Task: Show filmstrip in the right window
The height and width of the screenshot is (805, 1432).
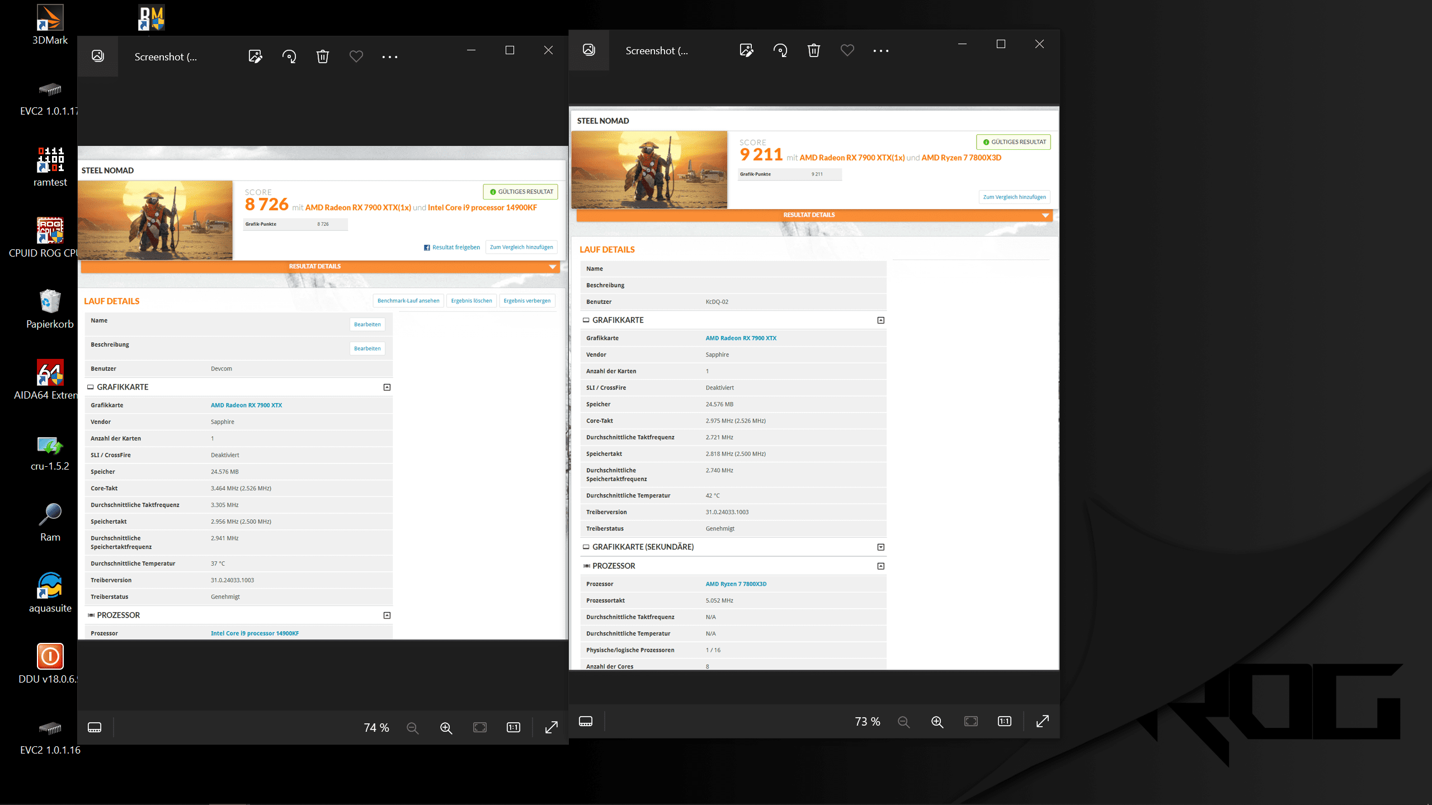Action: click(x=586, y=721)
